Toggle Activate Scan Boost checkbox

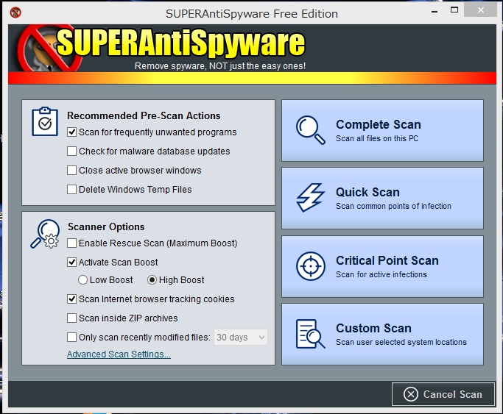click(x=71, y=263)
